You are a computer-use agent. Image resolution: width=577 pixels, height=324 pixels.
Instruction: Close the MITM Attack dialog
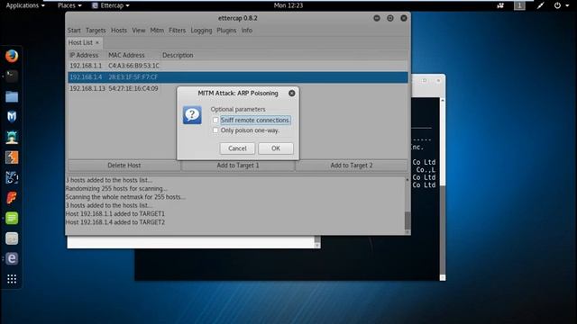pyautogui.click(x=292, y=94)
